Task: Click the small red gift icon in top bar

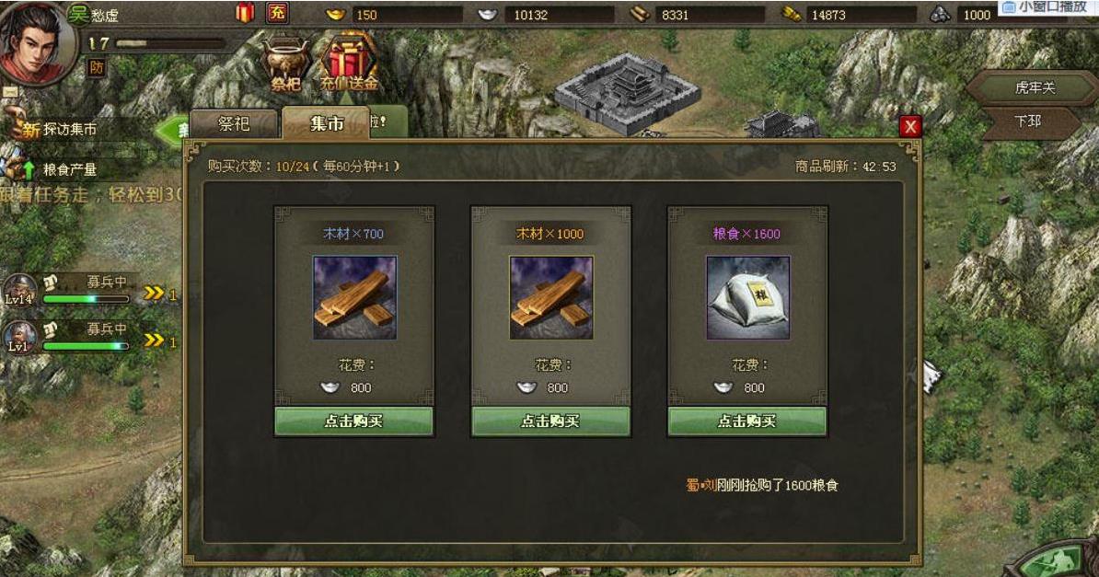Action: pos(245,13)
